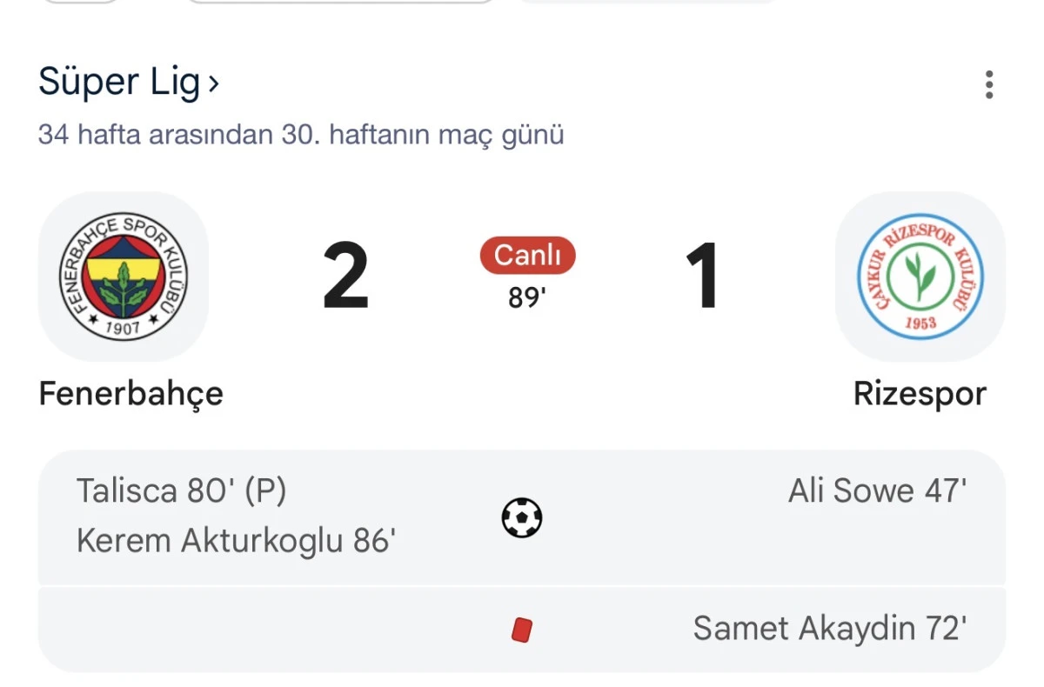The image size is (1044, 687).
Task: Click the 30. haftanın maç günü text
Action: [300, 135]
